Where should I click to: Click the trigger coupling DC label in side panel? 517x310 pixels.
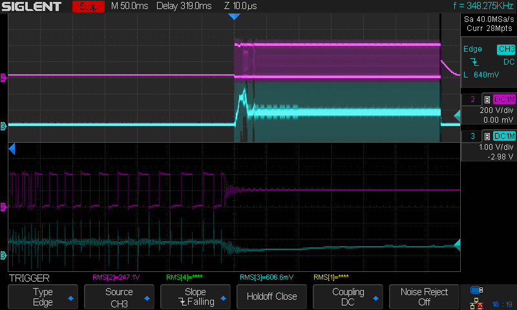click(x=509, y=62)
